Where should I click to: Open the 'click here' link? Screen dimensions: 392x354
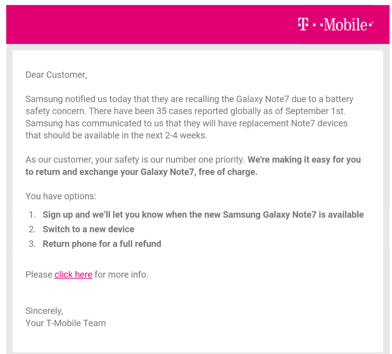[73, 274]
